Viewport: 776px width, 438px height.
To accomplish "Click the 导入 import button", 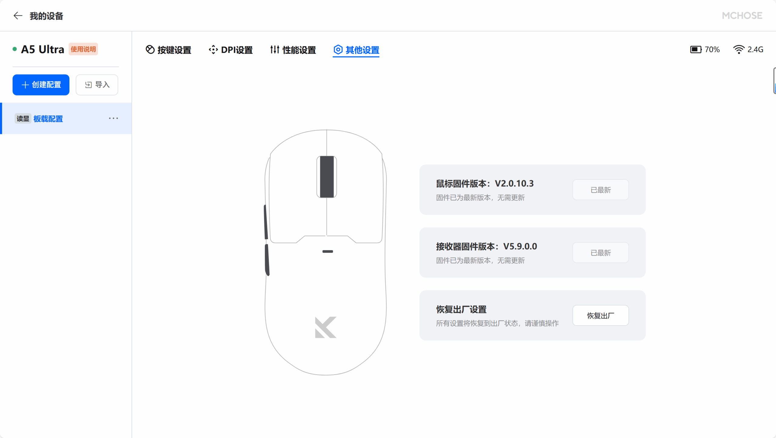I will point(97,85).
